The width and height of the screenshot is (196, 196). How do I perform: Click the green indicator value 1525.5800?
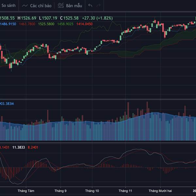click(46, 24)
